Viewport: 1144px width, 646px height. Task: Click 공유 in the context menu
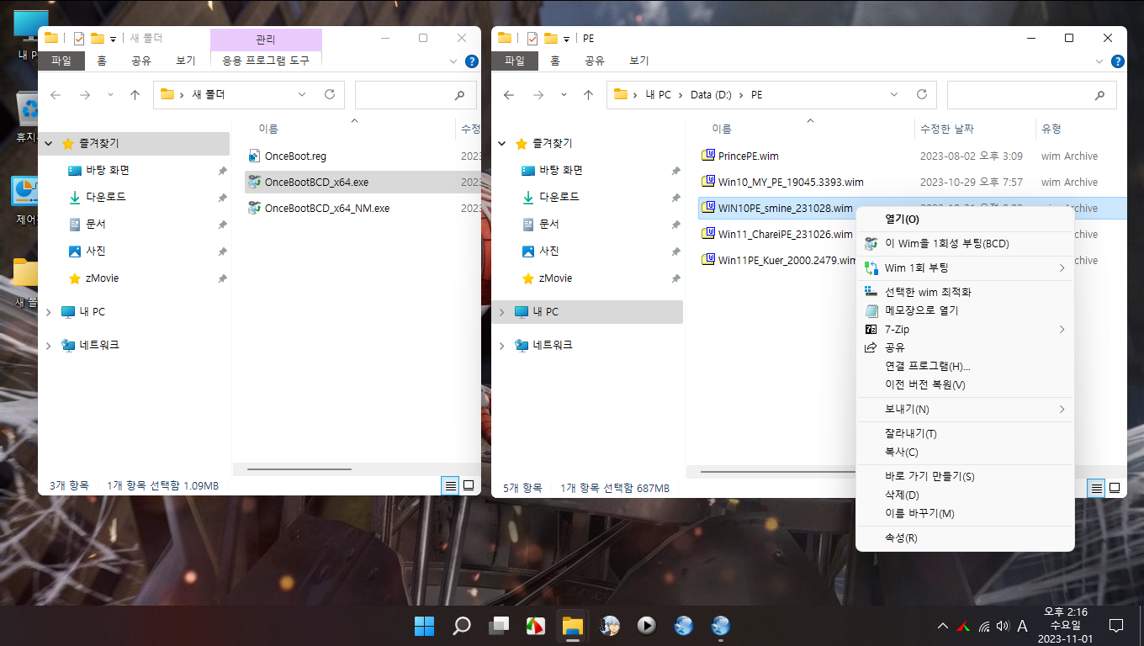click(965, 348)
